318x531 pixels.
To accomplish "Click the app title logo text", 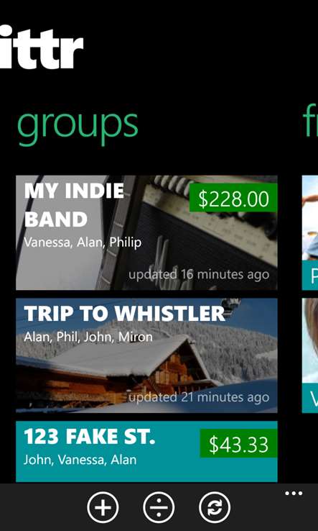I will click(x=41, y=49).
